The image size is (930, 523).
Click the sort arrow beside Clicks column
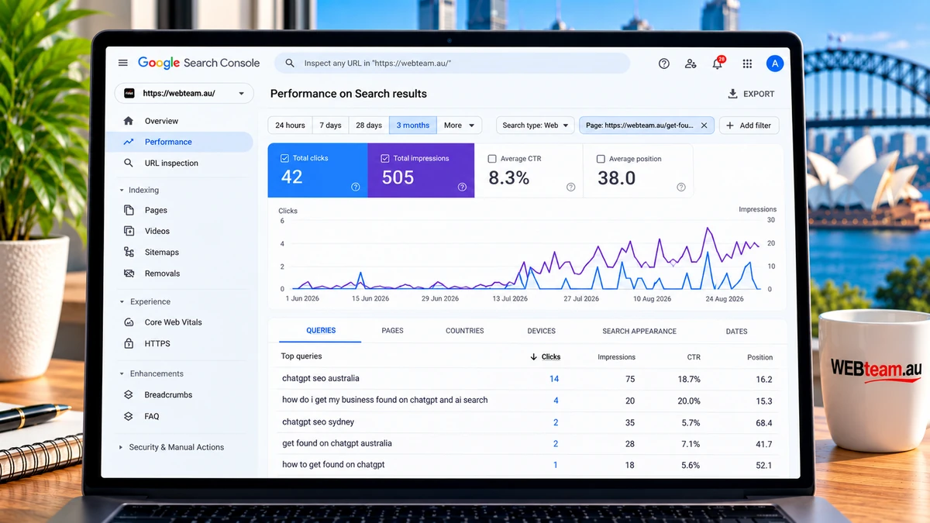tap(533, 357)
